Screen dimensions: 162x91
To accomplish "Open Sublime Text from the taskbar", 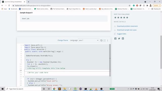I will [59, 89].
